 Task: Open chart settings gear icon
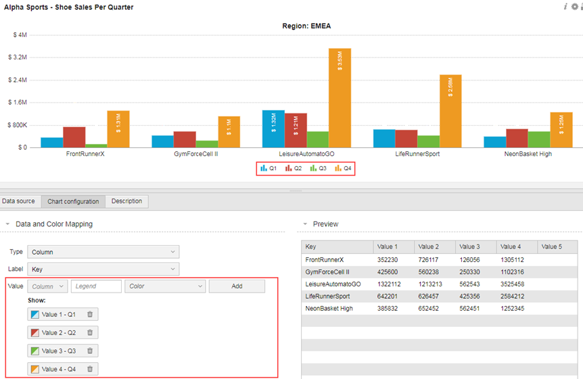tap(575, 7)
